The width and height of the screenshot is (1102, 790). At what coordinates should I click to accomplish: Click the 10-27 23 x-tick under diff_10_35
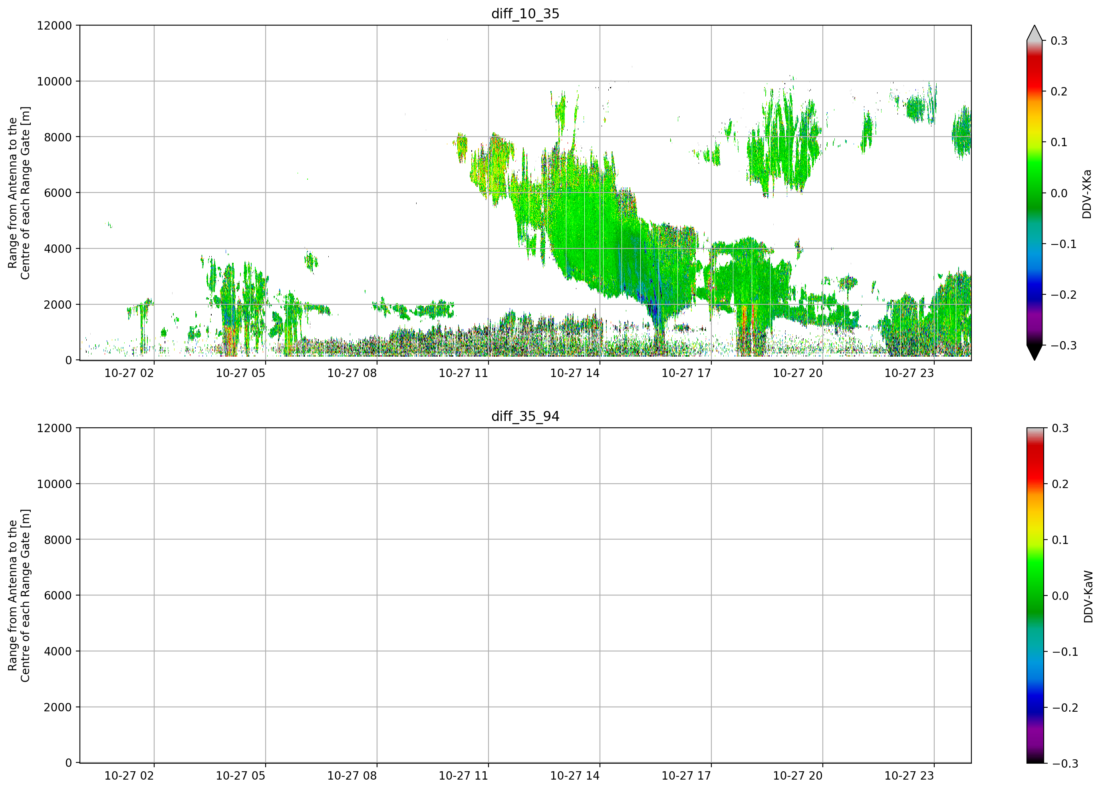[909, 373]
